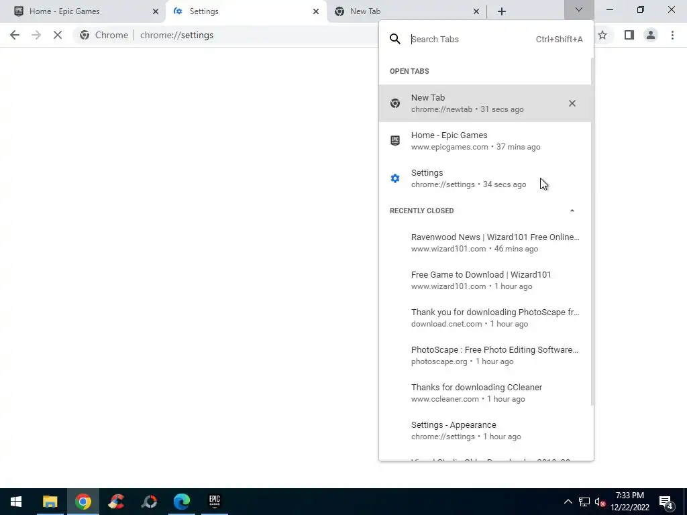
Task: Open the Search Tabs dropdown arrow button
Action: click(x=579, y=9)
